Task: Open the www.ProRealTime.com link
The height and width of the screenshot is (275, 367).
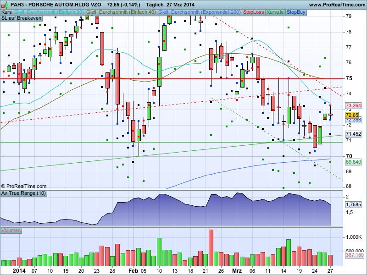Action: 337,5
